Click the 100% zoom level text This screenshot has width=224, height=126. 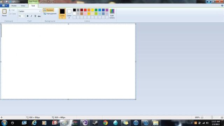(x=197, y=118)
